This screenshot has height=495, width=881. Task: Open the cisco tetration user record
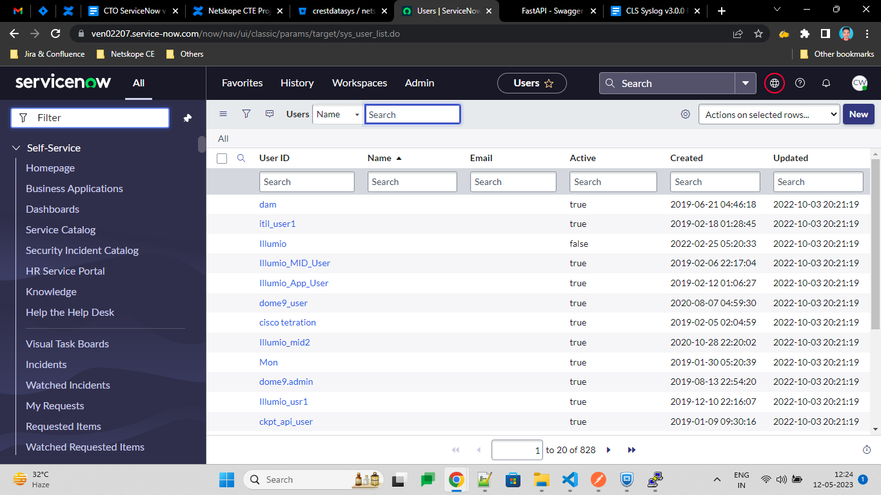(288, 322)
